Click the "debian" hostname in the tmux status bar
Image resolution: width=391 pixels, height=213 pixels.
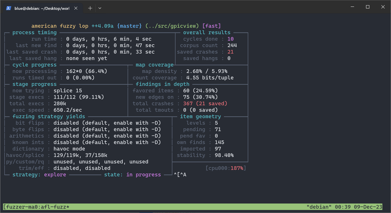(x=318, y=206)
